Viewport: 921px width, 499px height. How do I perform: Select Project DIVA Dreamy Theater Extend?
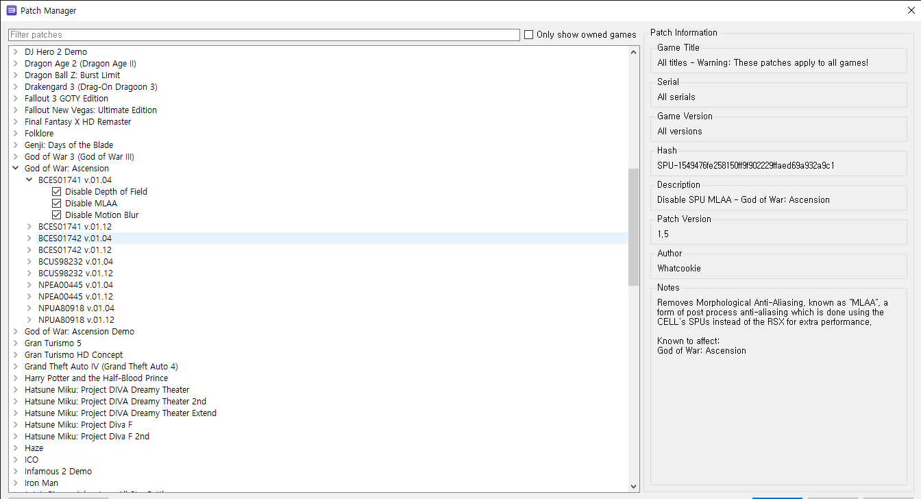point(121,413)
